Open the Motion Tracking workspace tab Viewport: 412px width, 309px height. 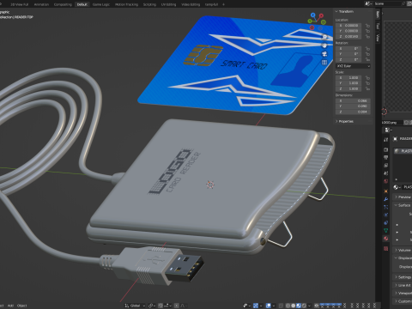[126, 4]
